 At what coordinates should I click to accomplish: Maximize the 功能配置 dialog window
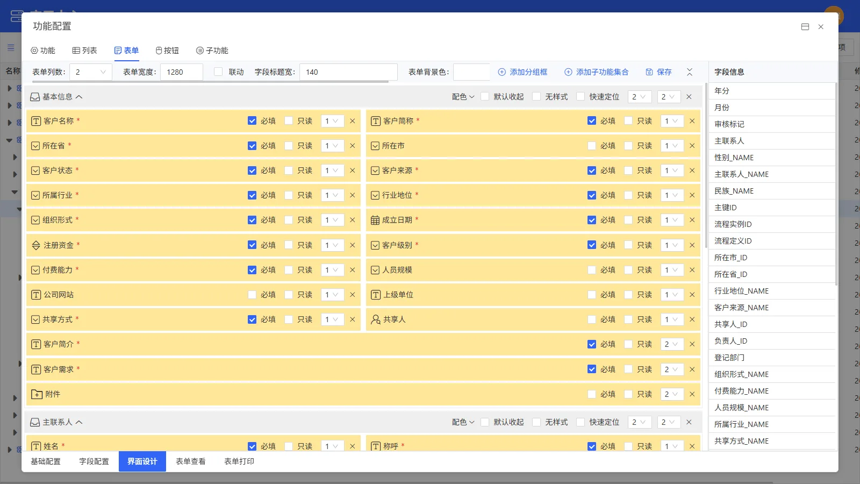[805, 27]
